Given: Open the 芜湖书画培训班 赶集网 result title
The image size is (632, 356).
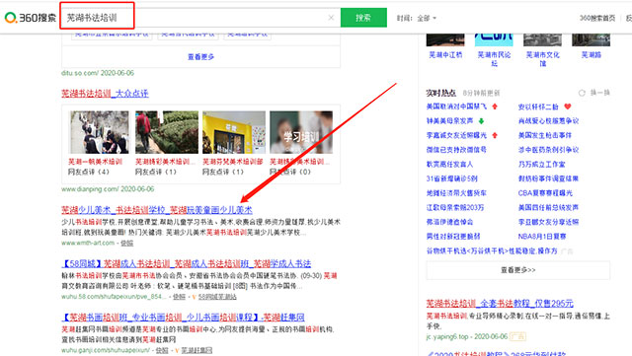Looking at the screenshot, I should click(x=183, y=318).
